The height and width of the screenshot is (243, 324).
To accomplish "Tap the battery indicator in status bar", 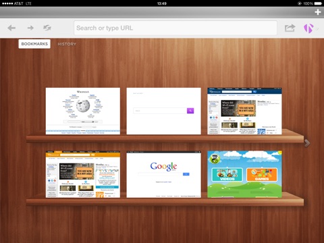I will [x=319, y=3].
